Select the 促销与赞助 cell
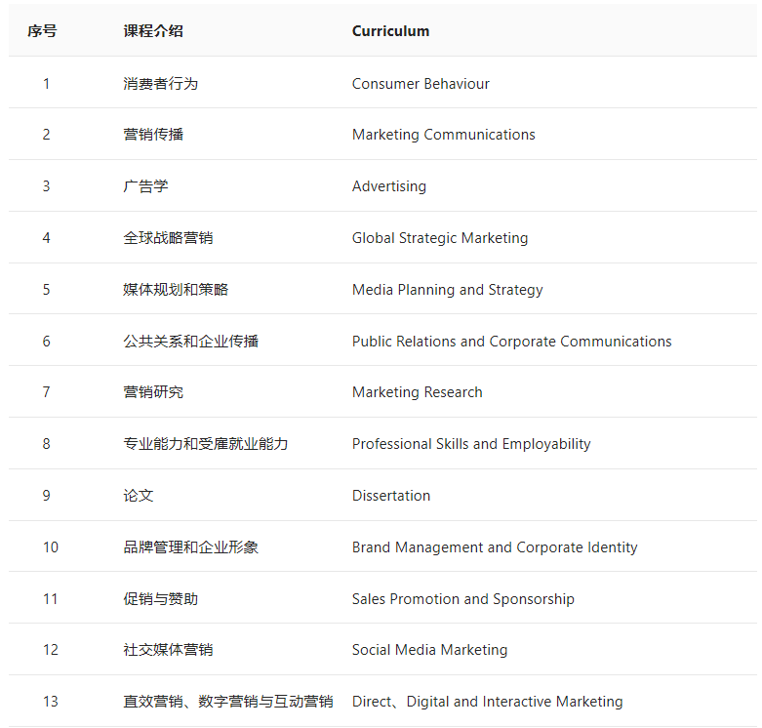This screenshot has height=728, width=762. [160, 599]
